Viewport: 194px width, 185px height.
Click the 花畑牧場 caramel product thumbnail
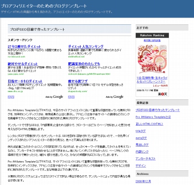(x=152, y=59)
